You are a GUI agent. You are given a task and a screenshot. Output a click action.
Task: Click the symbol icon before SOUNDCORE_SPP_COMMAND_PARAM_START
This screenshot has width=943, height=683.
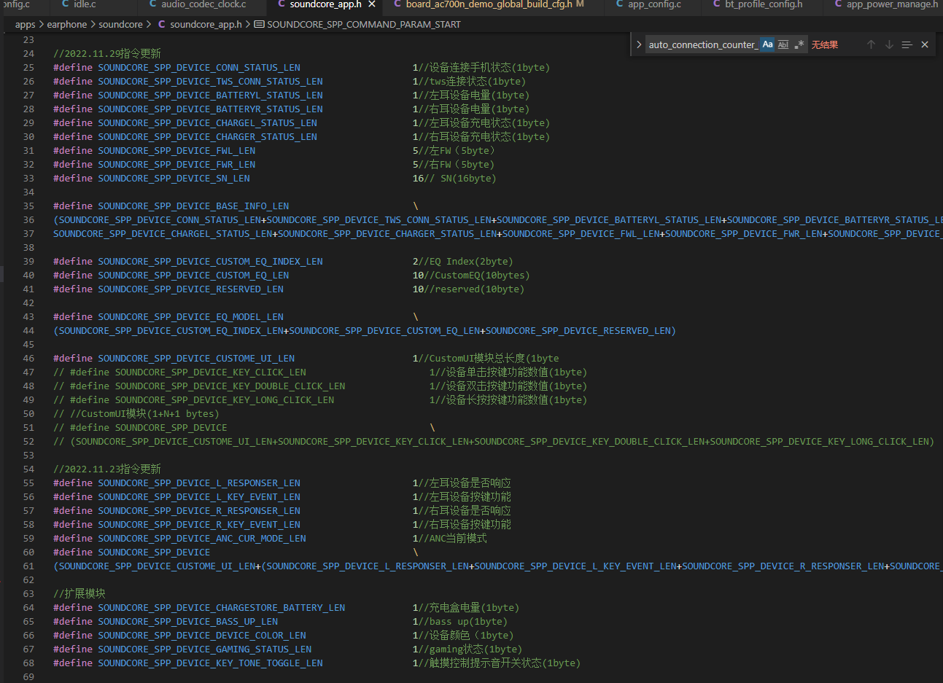[x=259, y=25]
